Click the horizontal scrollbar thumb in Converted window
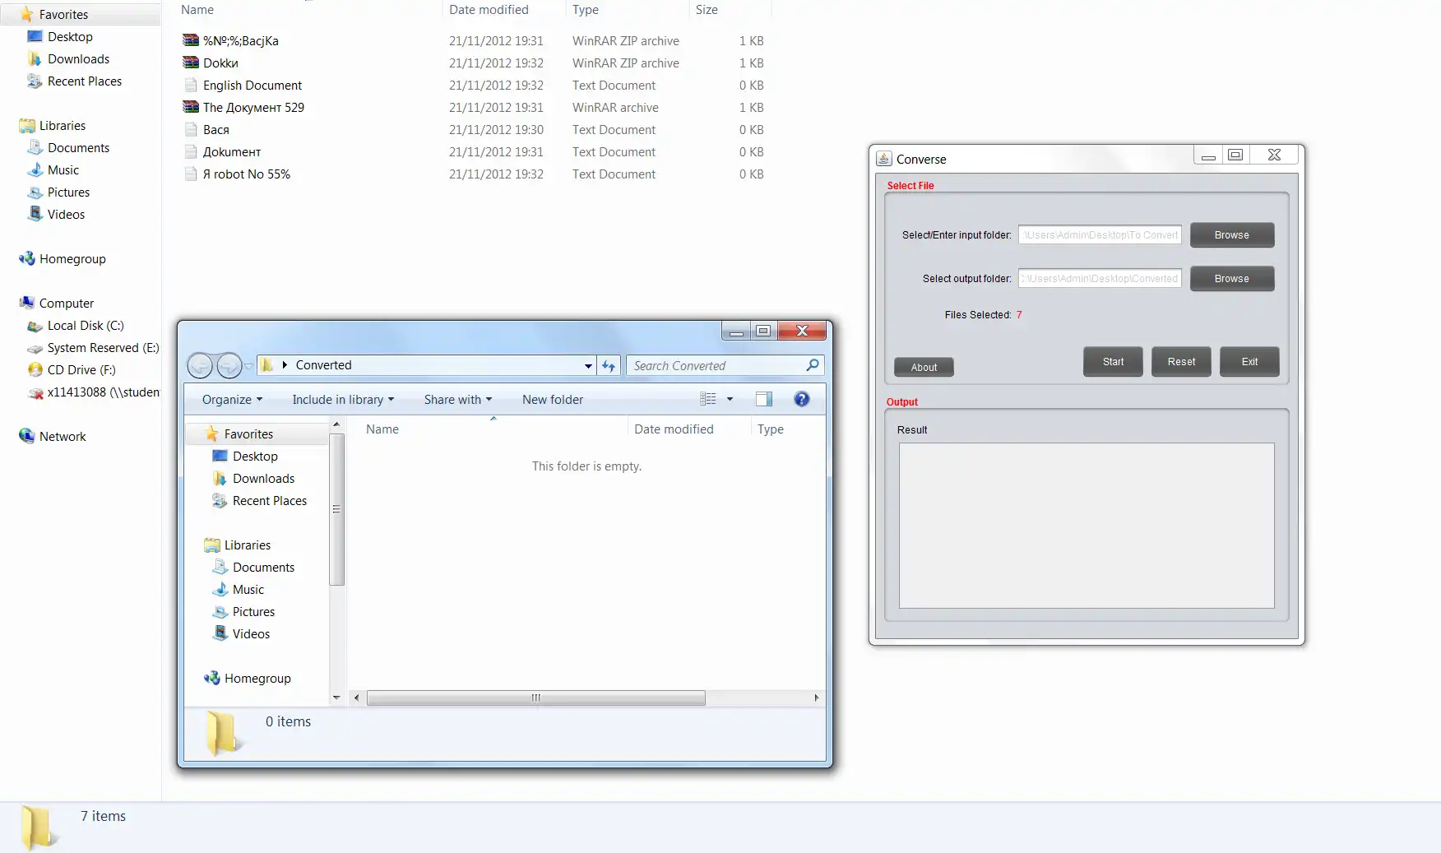The width and height of the screenshot is (1441, 853). (x=535, y=698)
